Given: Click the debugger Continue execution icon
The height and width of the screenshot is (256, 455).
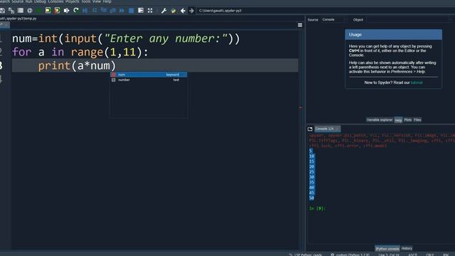Looking at the screenshot, I should pyautogui.click(x=122, y=11).
